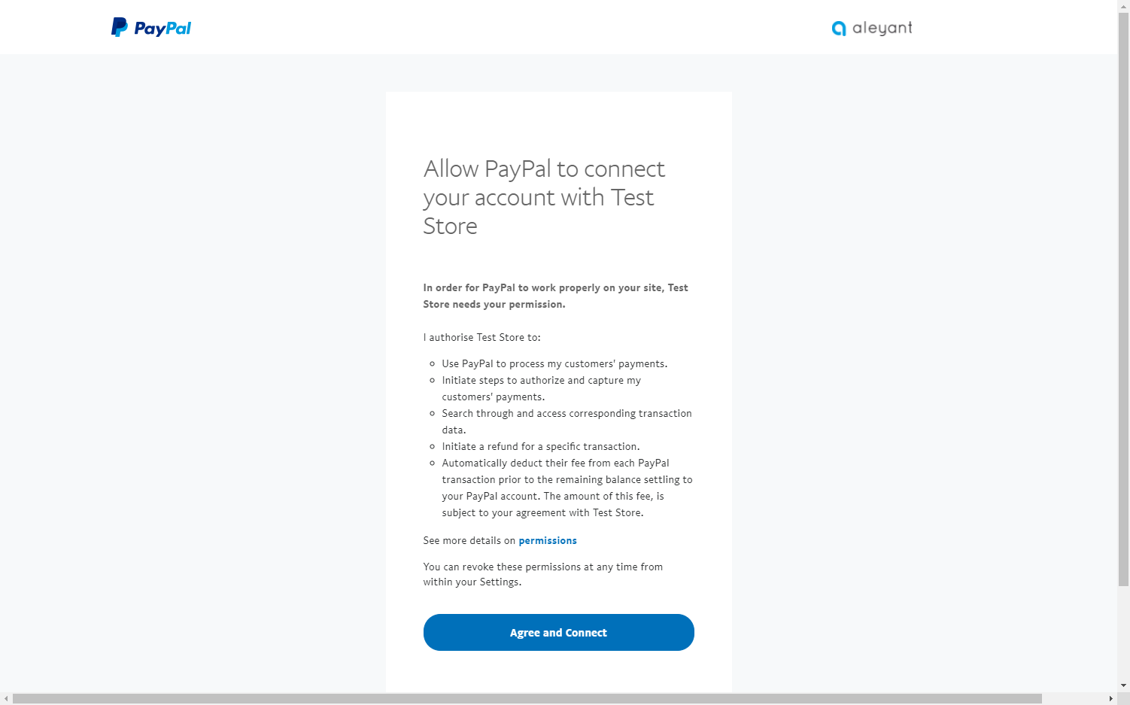
Task: Click the 'I authorise Test Store to:' text
Action: point(481,337)
